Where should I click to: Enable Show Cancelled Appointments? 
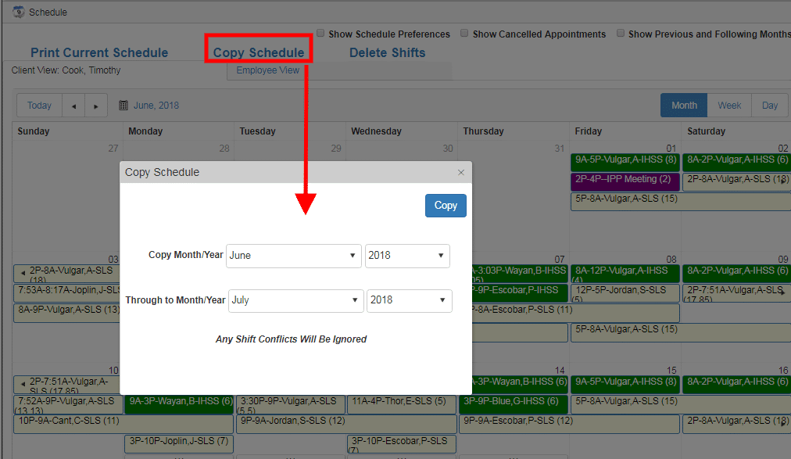[x=464, y=32]
